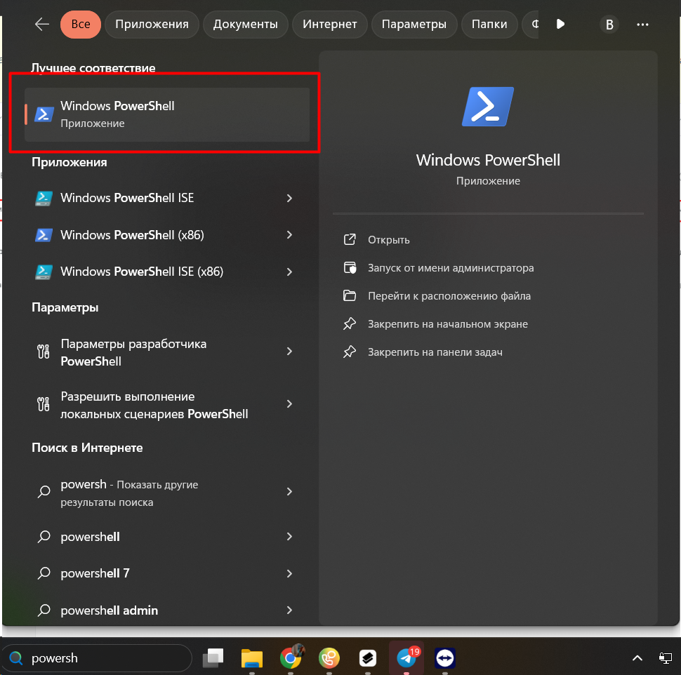Open the green-orange round app icon after Chrome
Image resolution: width=681 pixels, height=675 pixels.
point(329,658)
